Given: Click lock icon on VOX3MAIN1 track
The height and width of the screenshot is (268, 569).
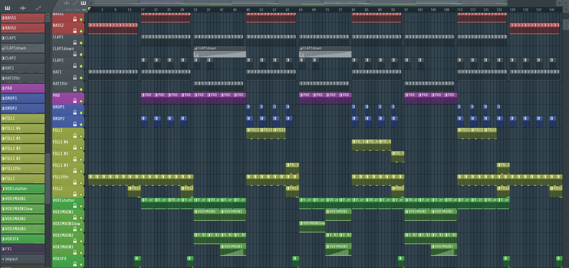Looking at the screenshot, I should [75, 217].
